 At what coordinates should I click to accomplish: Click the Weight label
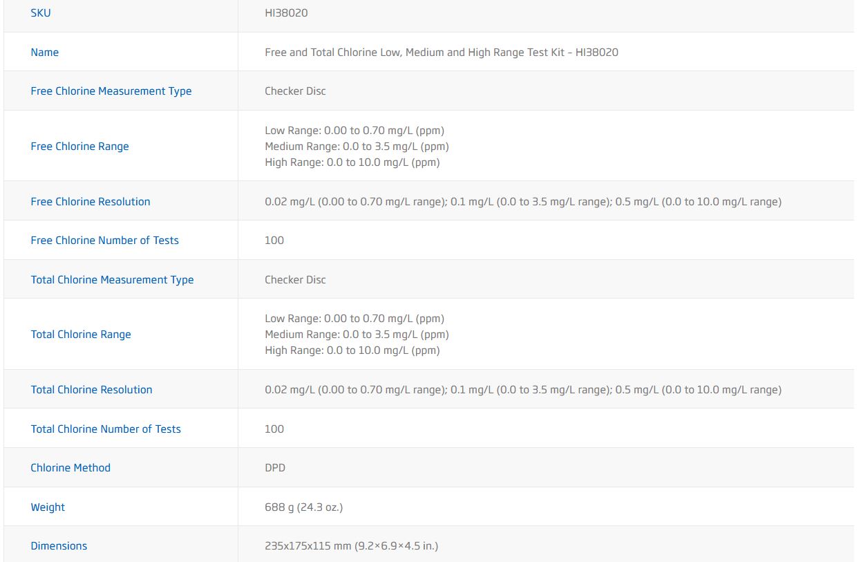pyautogui.click(x=48, y=507)
